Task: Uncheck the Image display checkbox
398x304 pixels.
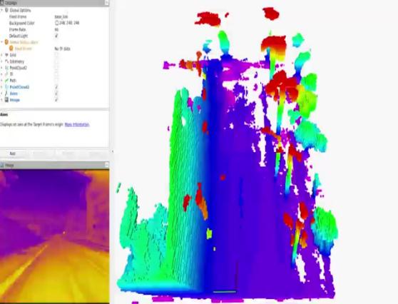Action: 56,100
